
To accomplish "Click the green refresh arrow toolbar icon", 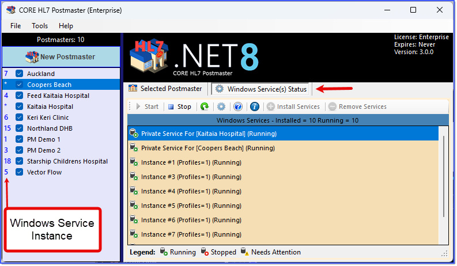I will point(205,107).
